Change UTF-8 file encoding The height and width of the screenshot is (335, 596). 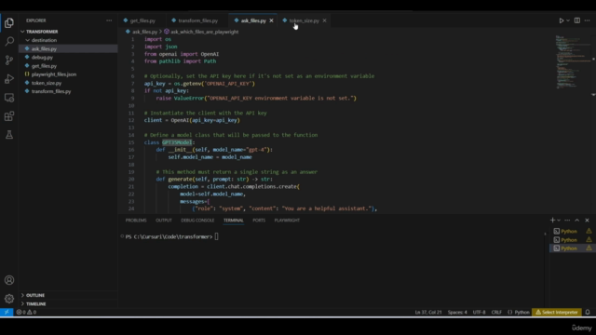[x=479, y=313]
